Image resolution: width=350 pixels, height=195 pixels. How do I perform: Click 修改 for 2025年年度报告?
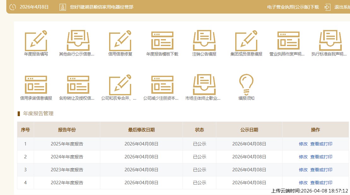(303, 144)
